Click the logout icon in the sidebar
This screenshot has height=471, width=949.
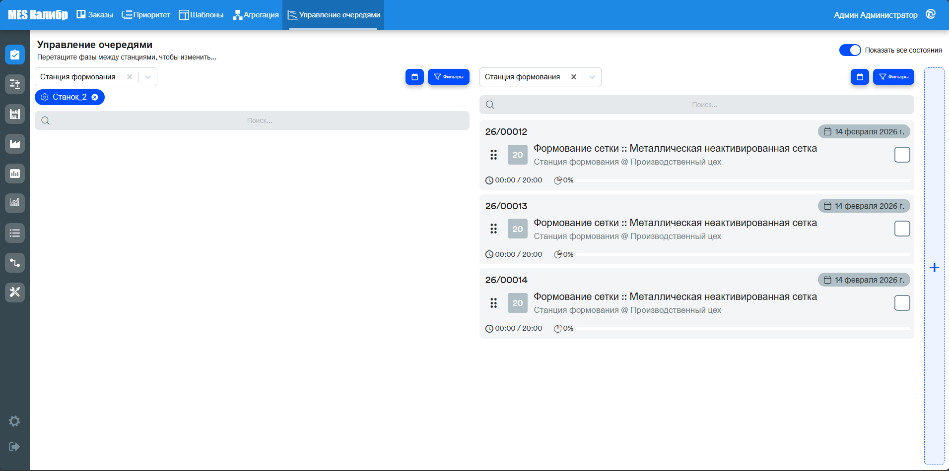(14, 447)
